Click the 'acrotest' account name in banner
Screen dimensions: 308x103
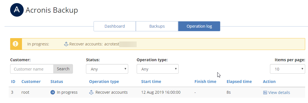(x=112, y=44)
